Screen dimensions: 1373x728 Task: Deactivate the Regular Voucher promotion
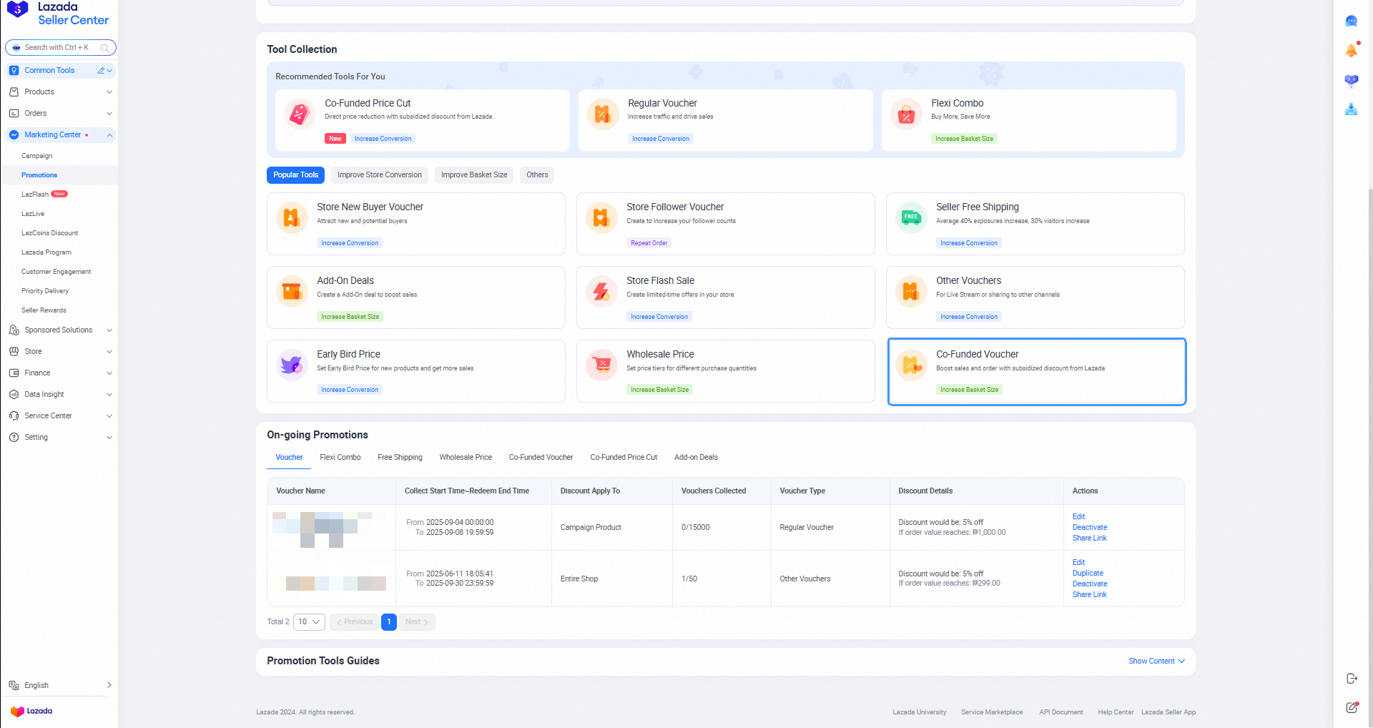1089,528
